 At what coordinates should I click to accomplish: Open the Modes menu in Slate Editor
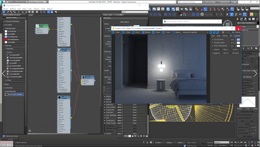point(6,9)
